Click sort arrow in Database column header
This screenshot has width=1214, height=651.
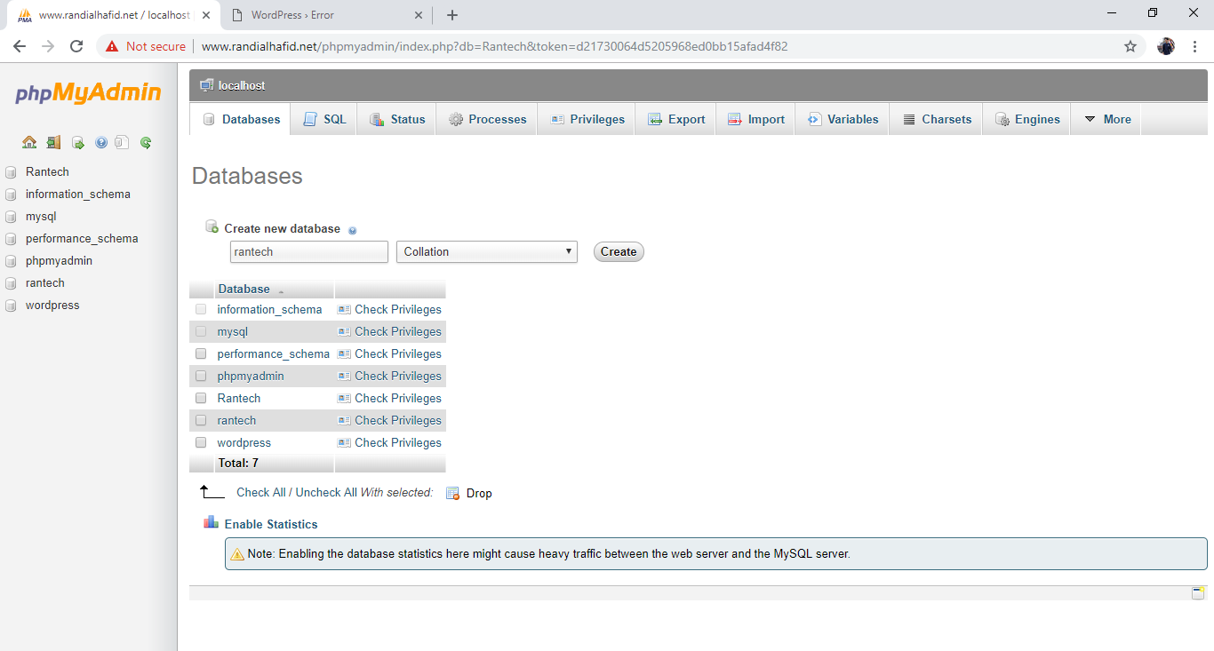point(281,291)
